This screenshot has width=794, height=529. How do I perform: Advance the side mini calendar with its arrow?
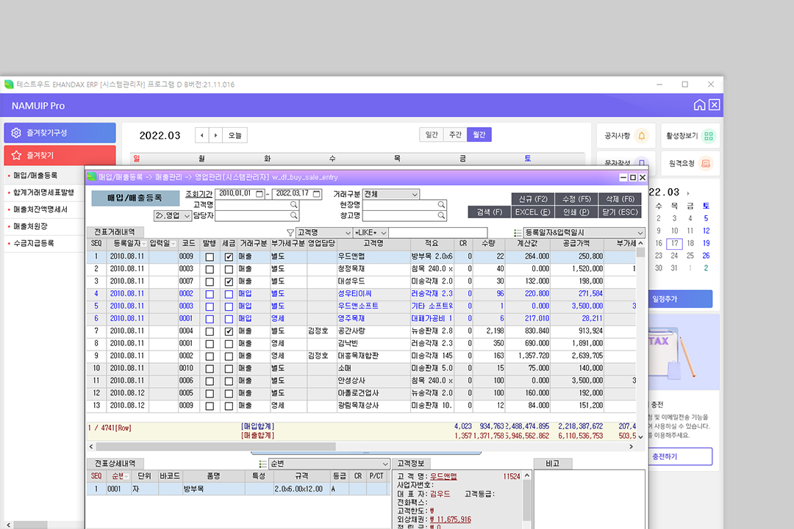[x=687, y=193]
